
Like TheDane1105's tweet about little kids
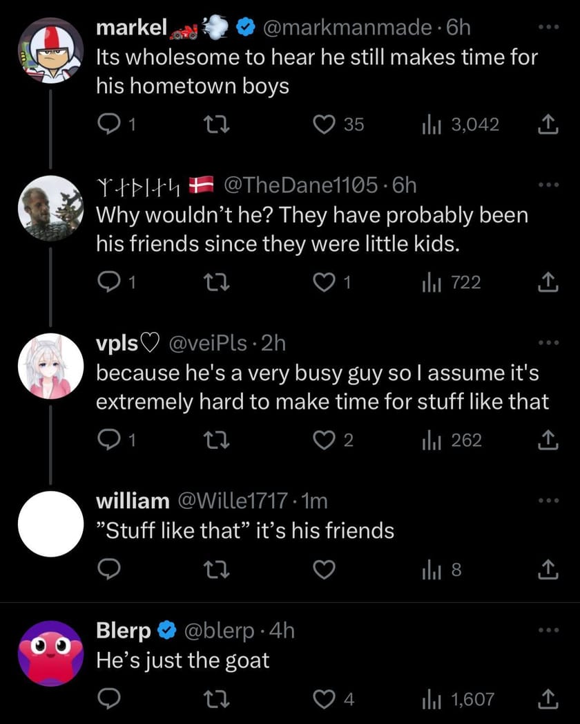[325, 282]
